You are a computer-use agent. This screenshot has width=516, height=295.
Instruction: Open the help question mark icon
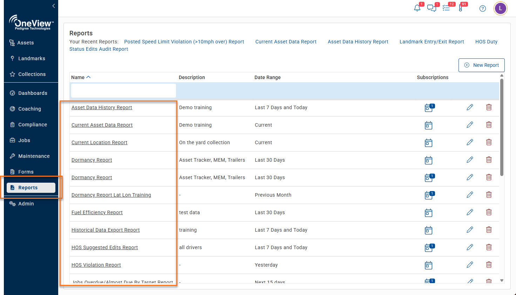click(483, 8)
